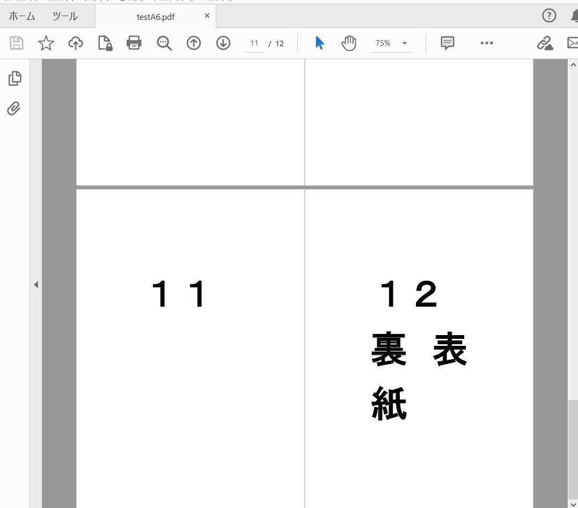Click the 75% zoom value field
Image resolution: width=578 pixels, height=508 pixels.
pos(383,43)
